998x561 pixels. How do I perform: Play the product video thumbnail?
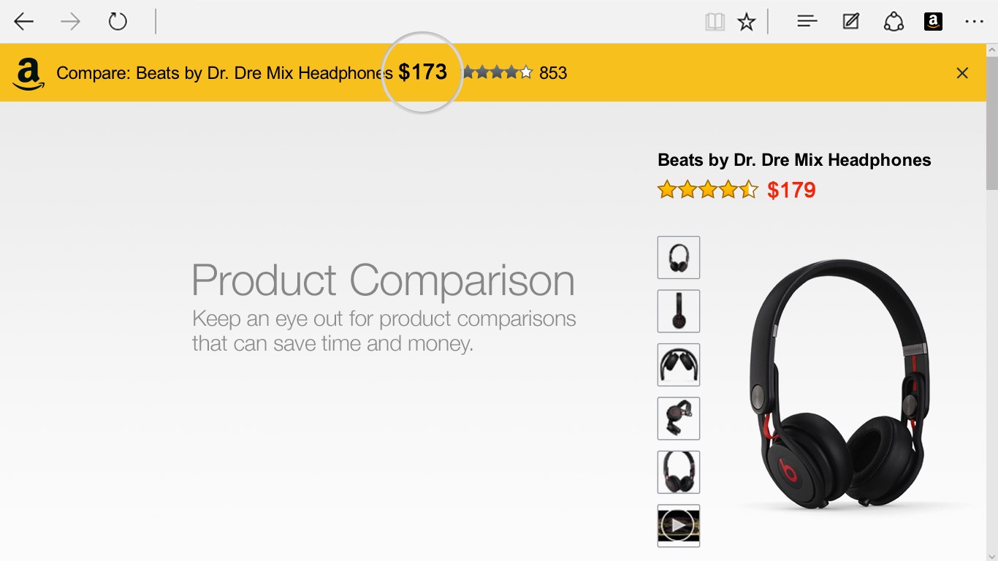(678, 525)
